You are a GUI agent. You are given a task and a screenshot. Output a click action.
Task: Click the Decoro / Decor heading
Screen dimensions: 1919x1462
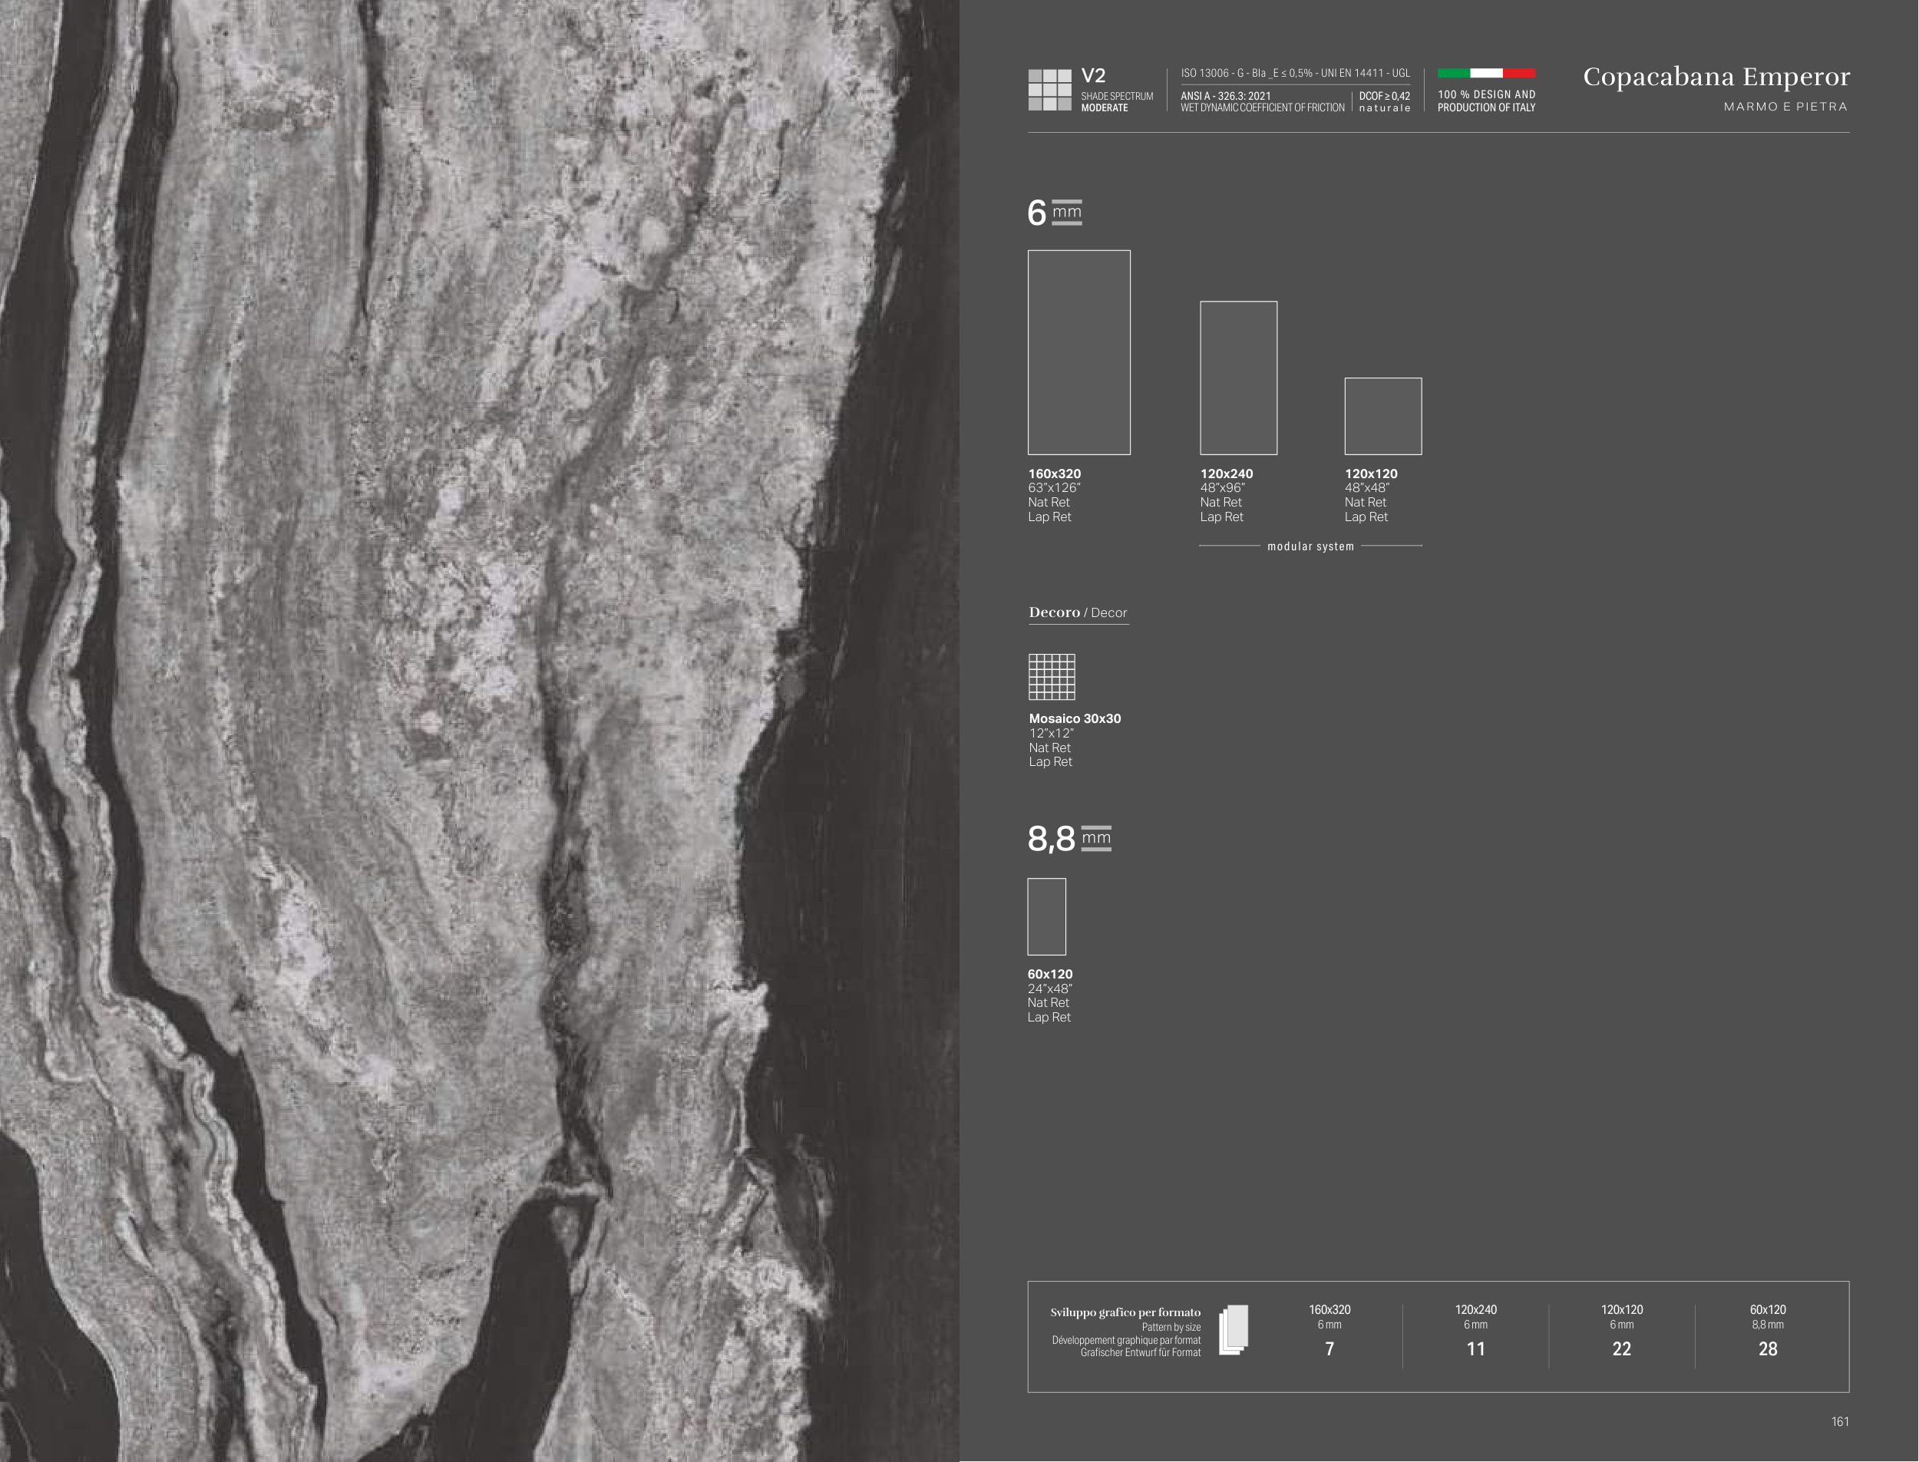pyautogui.click(x=1078, y=612)
